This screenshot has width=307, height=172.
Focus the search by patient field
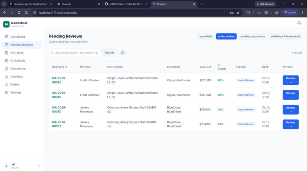(75, 53)
